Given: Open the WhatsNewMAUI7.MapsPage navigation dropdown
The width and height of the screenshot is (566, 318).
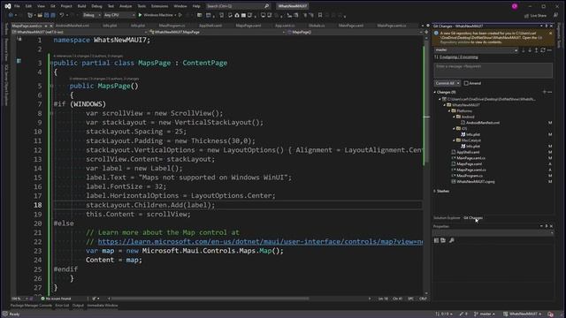Looking at the screenshot, I should (x=218, y=32).
